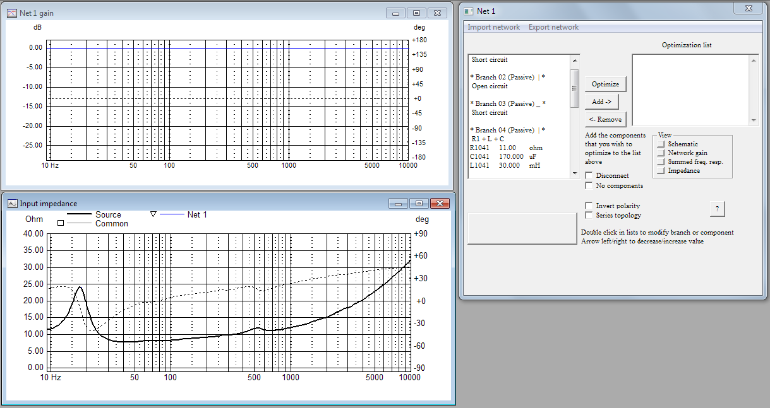Toggle the Schematic view checkbox

[661, 144]
